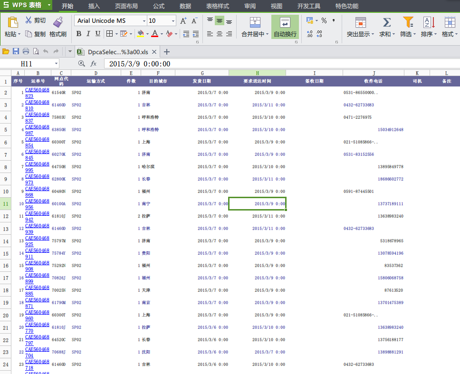The height and width of the screenshot is (374, 460).
Task: Expand Merge and Center options arrow
Action: click(x=267, y=34)
